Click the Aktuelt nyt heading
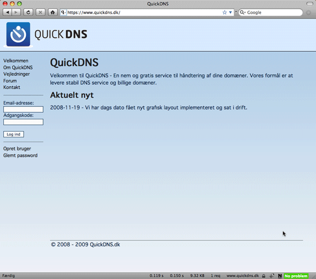The height and width of the screenshot is (279, 316). pos(72,95)
